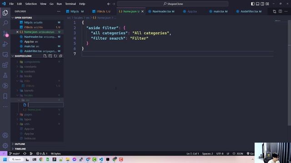Viewport: 291px width, 163px height.
Task: Open Extensions view in activity bar
Action: coord(5,65)
